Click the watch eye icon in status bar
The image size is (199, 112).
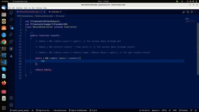[x=33, y=110]
